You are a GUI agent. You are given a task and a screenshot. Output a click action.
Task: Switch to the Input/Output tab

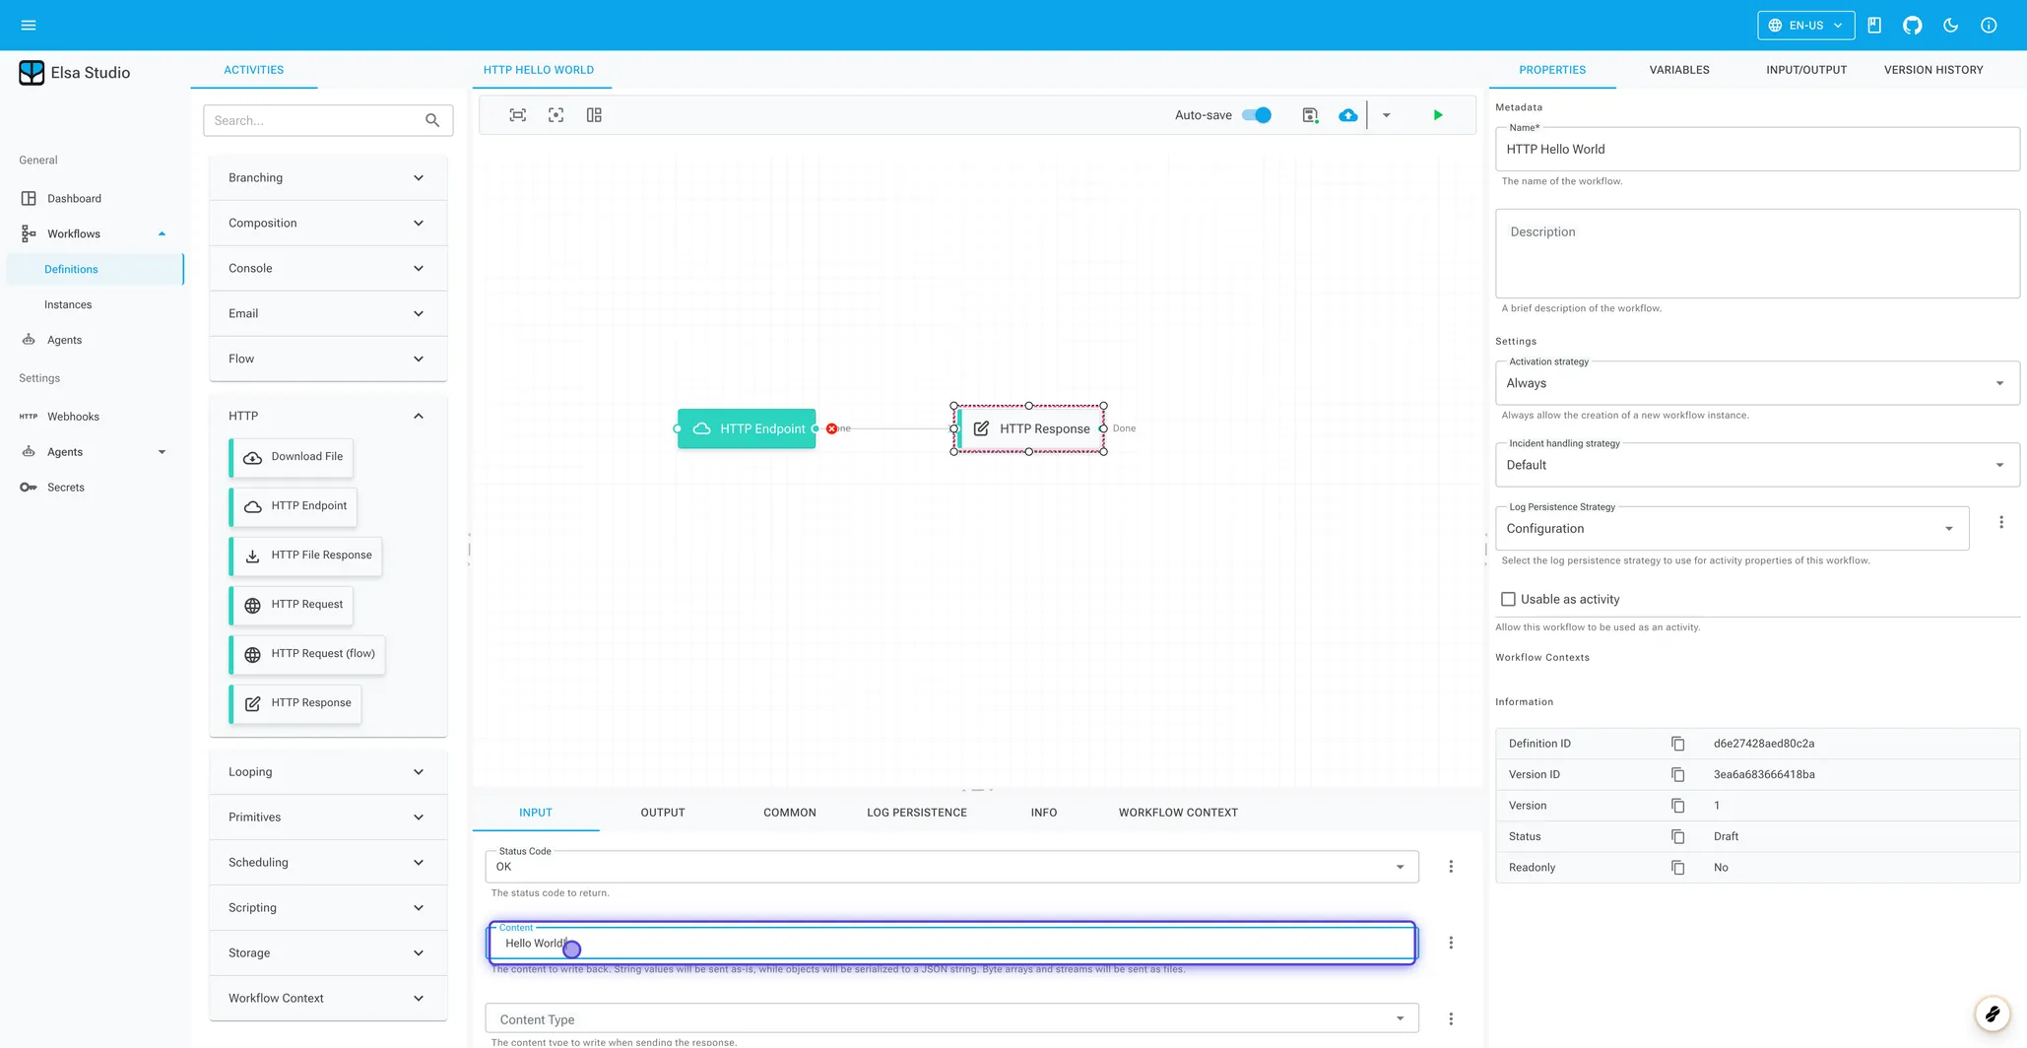[x=1805, y=70]
